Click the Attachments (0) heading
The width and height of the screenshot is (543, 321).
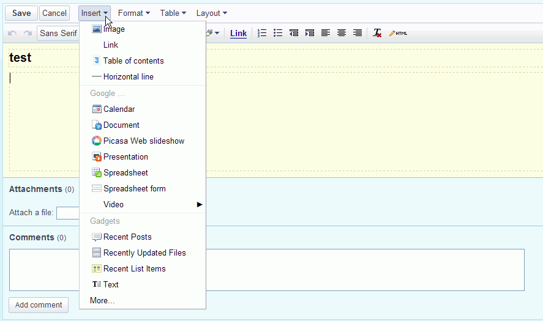click(42, 189)
